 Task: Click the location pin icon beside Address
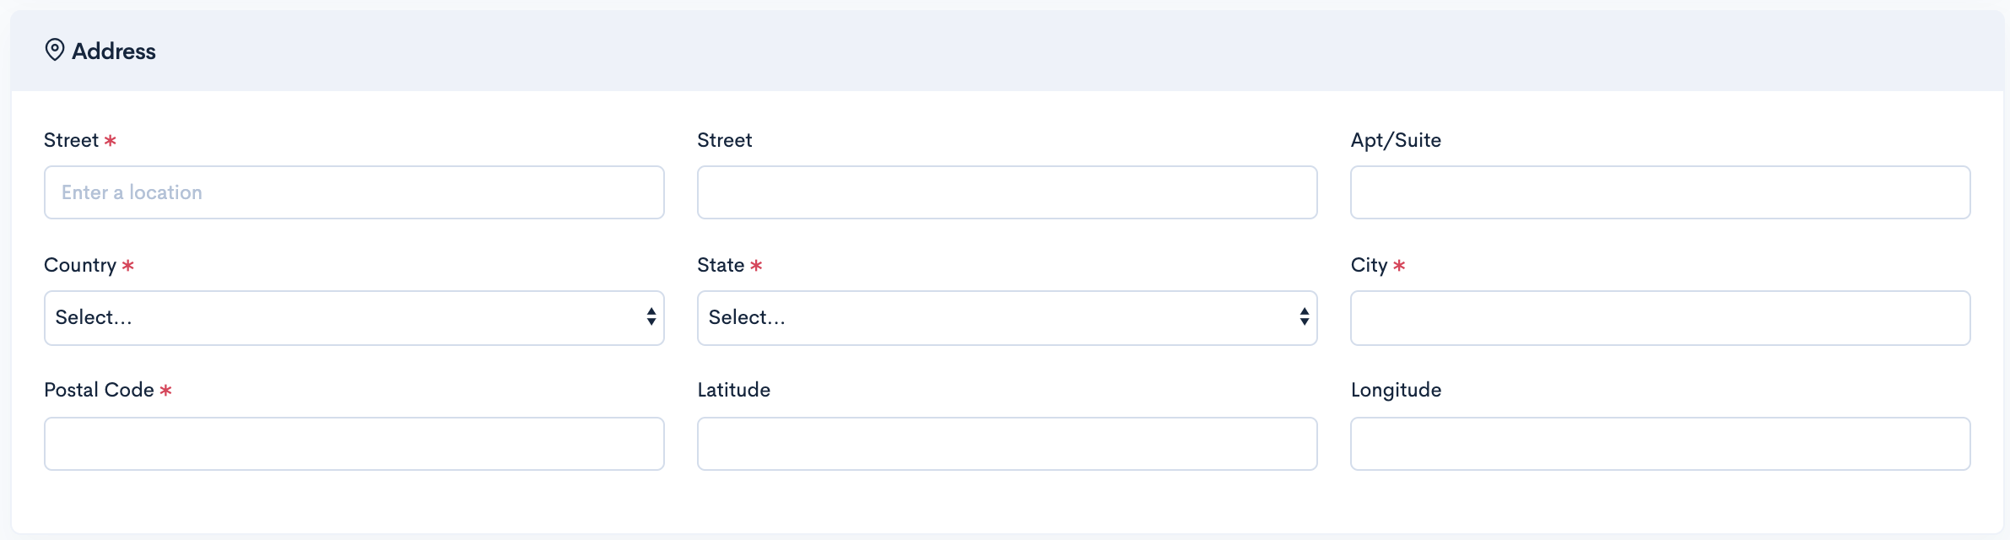click(55, 51)
